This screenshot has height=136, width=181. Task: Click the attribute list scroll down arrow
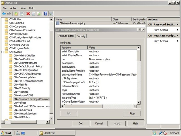tap(139, 103)
